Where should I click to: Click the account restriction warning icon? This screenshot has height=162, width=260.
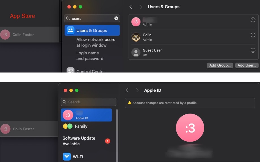coord(129,103)
